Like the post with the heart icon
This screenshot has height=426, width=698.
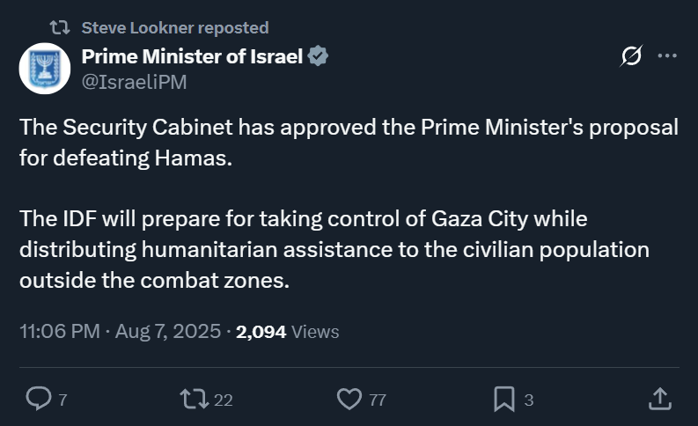[349, 399]
